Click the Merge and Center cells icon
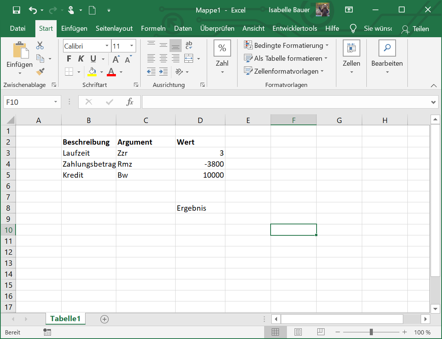 pos(189,58)
